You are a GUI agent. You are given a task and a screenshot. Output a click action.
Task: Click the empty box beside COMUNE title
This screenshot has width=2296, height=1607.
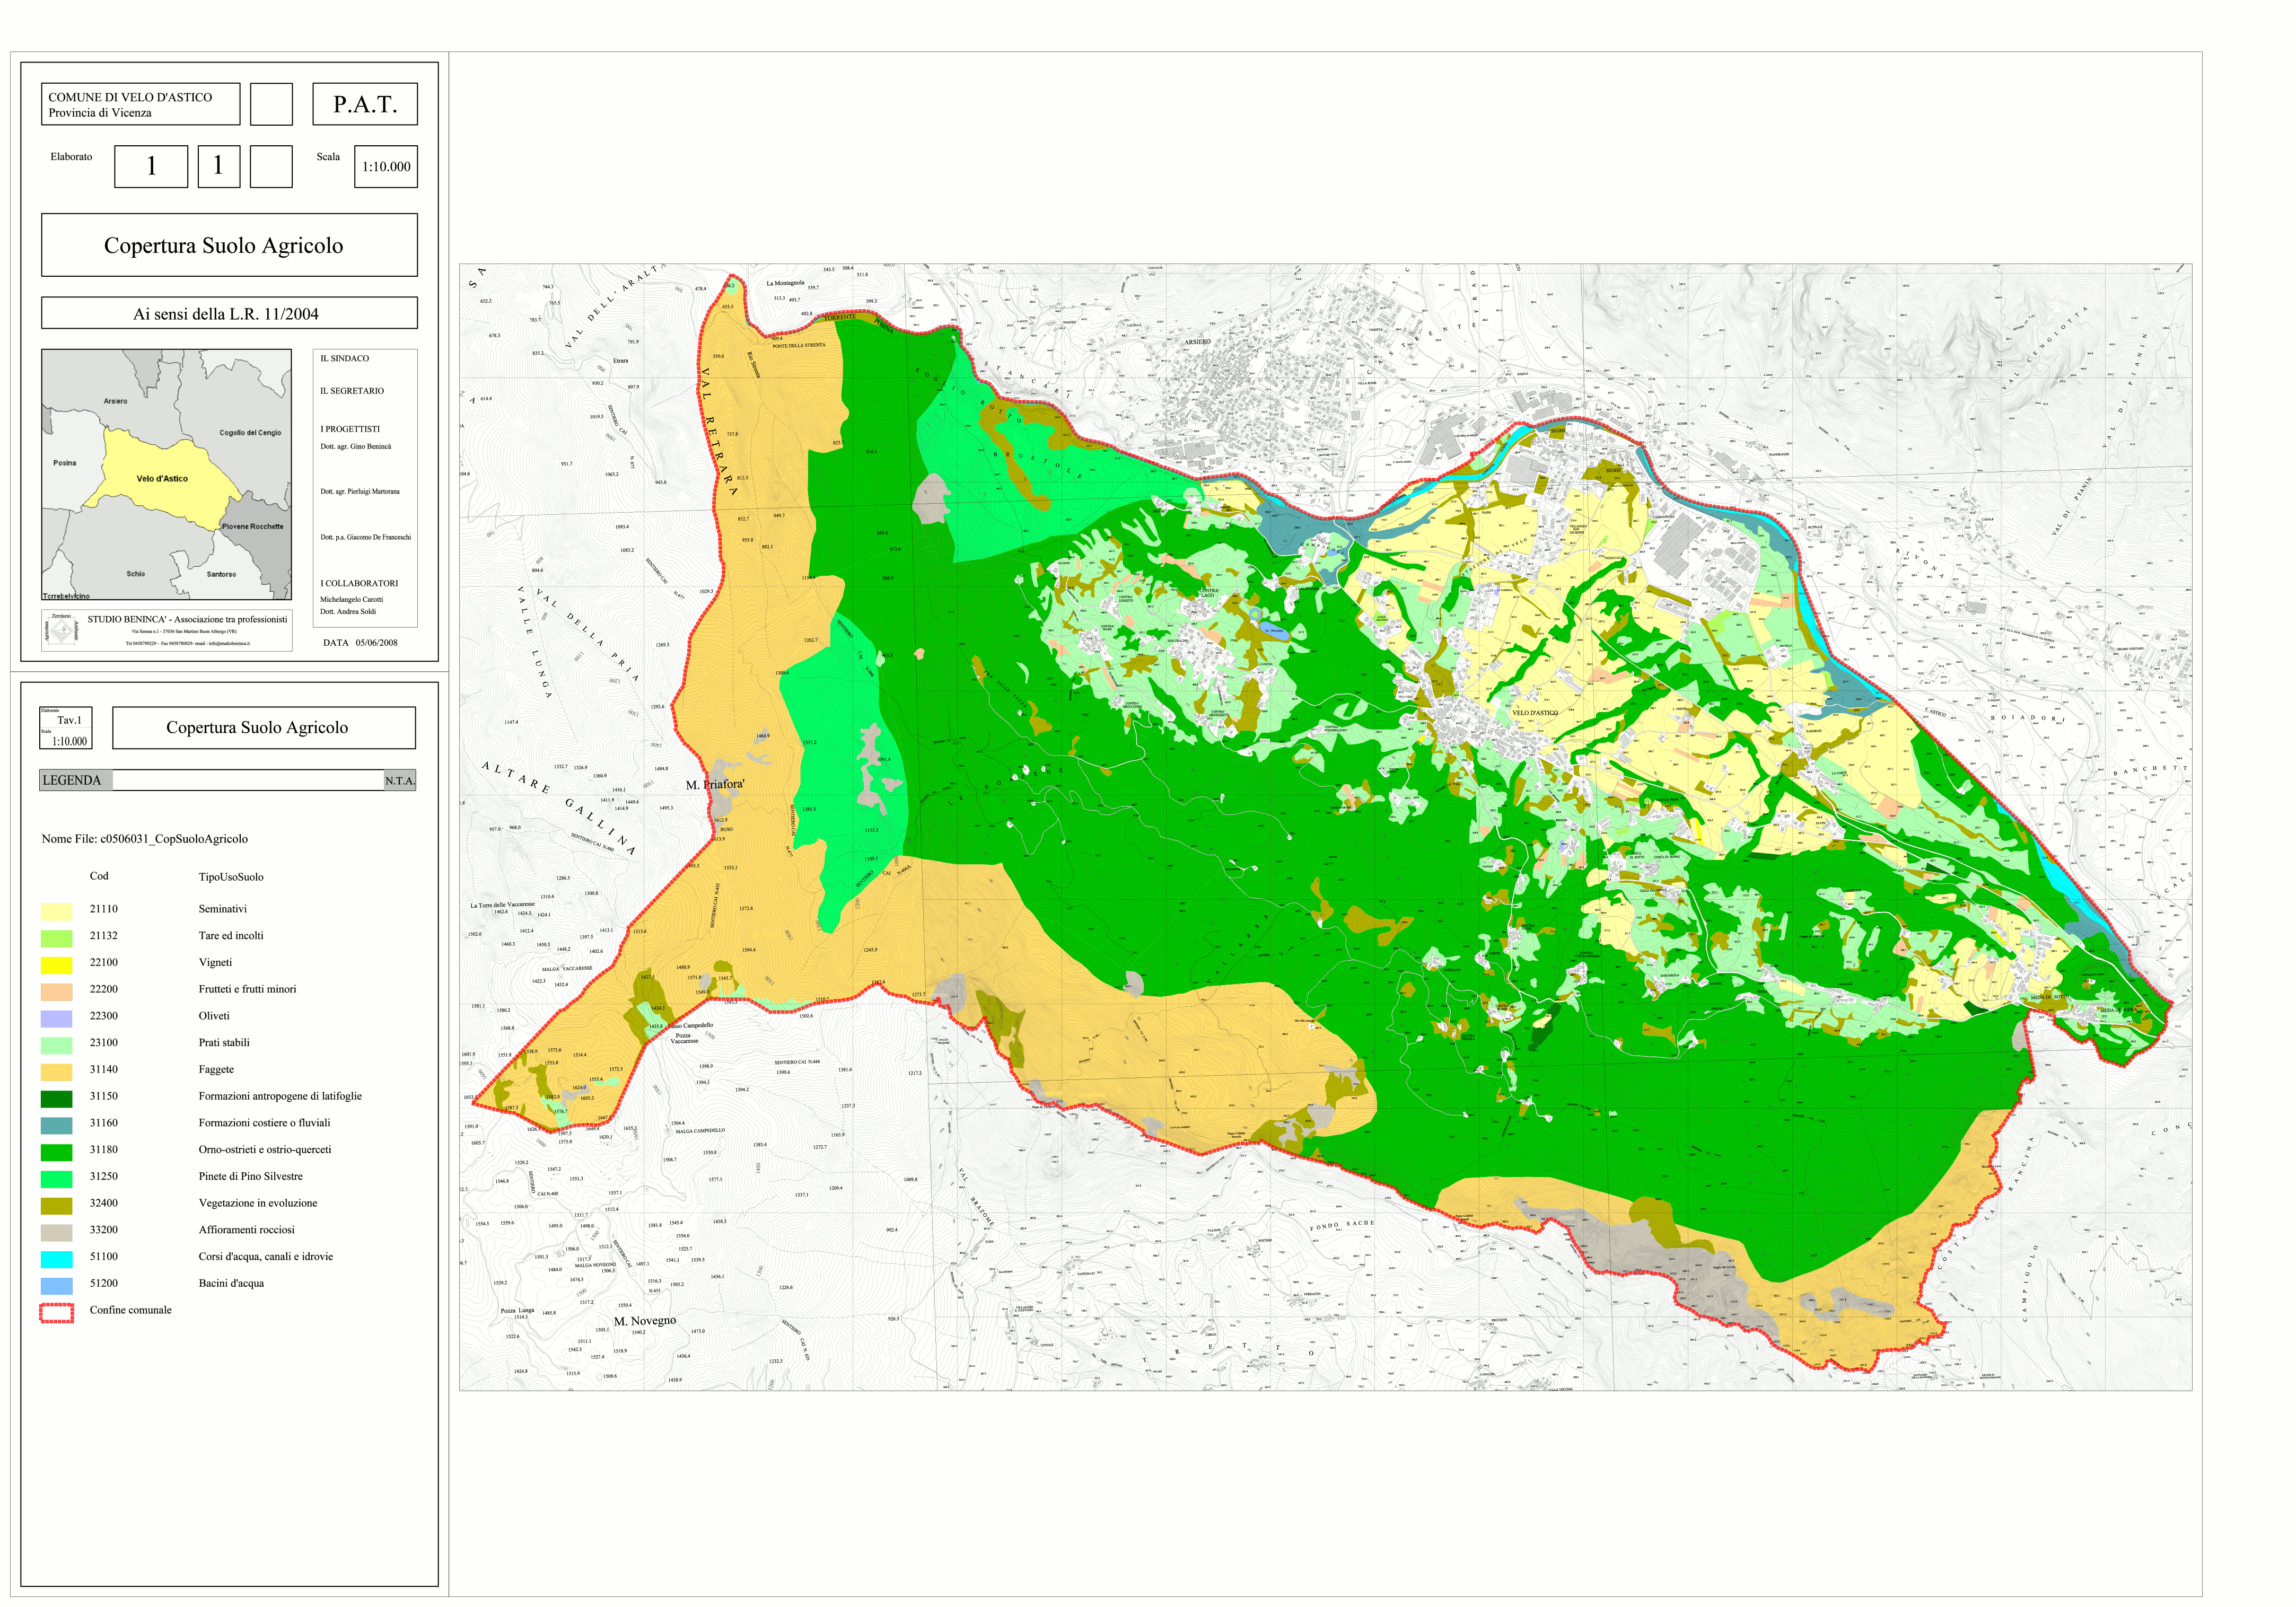[271, 104]
